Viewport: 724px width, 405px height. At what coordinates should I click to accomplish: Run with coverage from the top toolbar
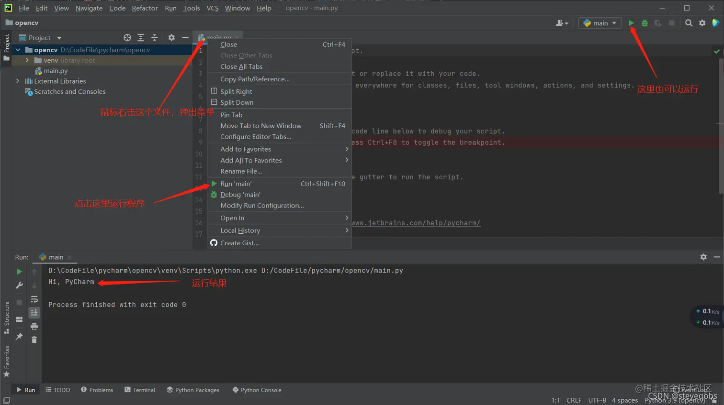click(x=658, y=23)
